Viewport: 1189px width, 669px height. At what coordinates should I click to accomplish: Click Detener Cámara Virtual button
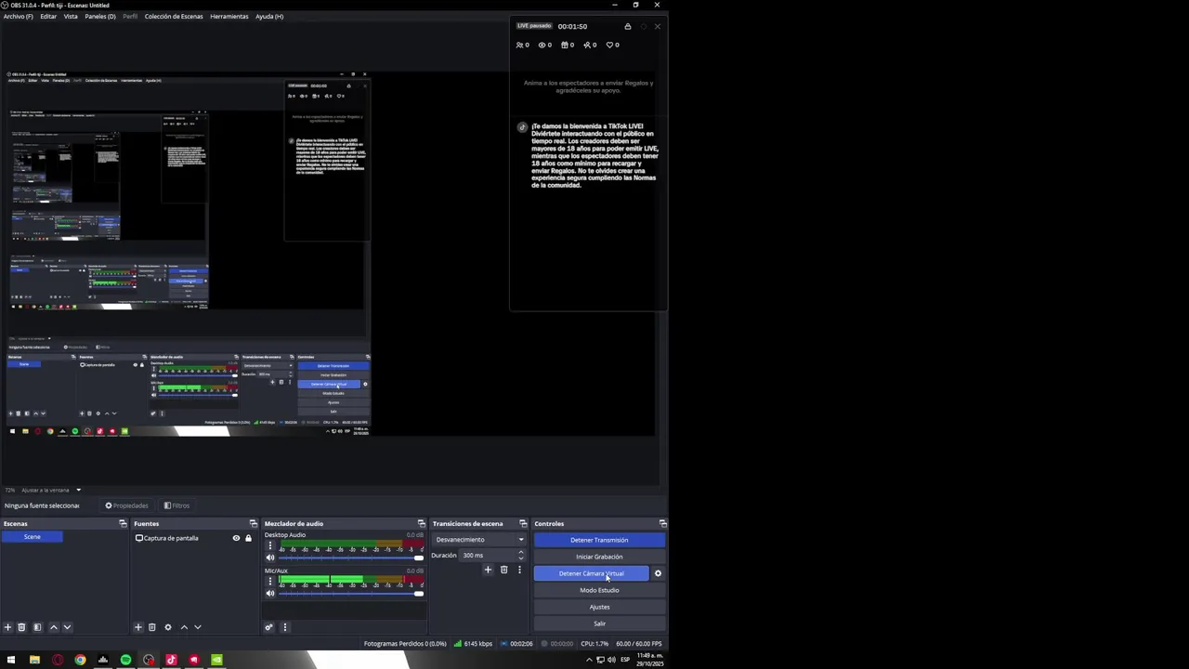pyautogui.click(x=591, y=573)
